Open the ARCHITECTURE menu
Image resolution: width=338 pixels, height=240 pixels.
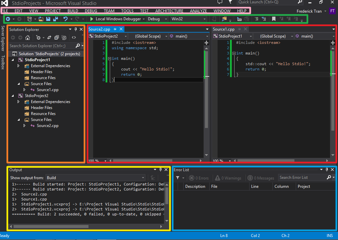[x=169, y=11]
